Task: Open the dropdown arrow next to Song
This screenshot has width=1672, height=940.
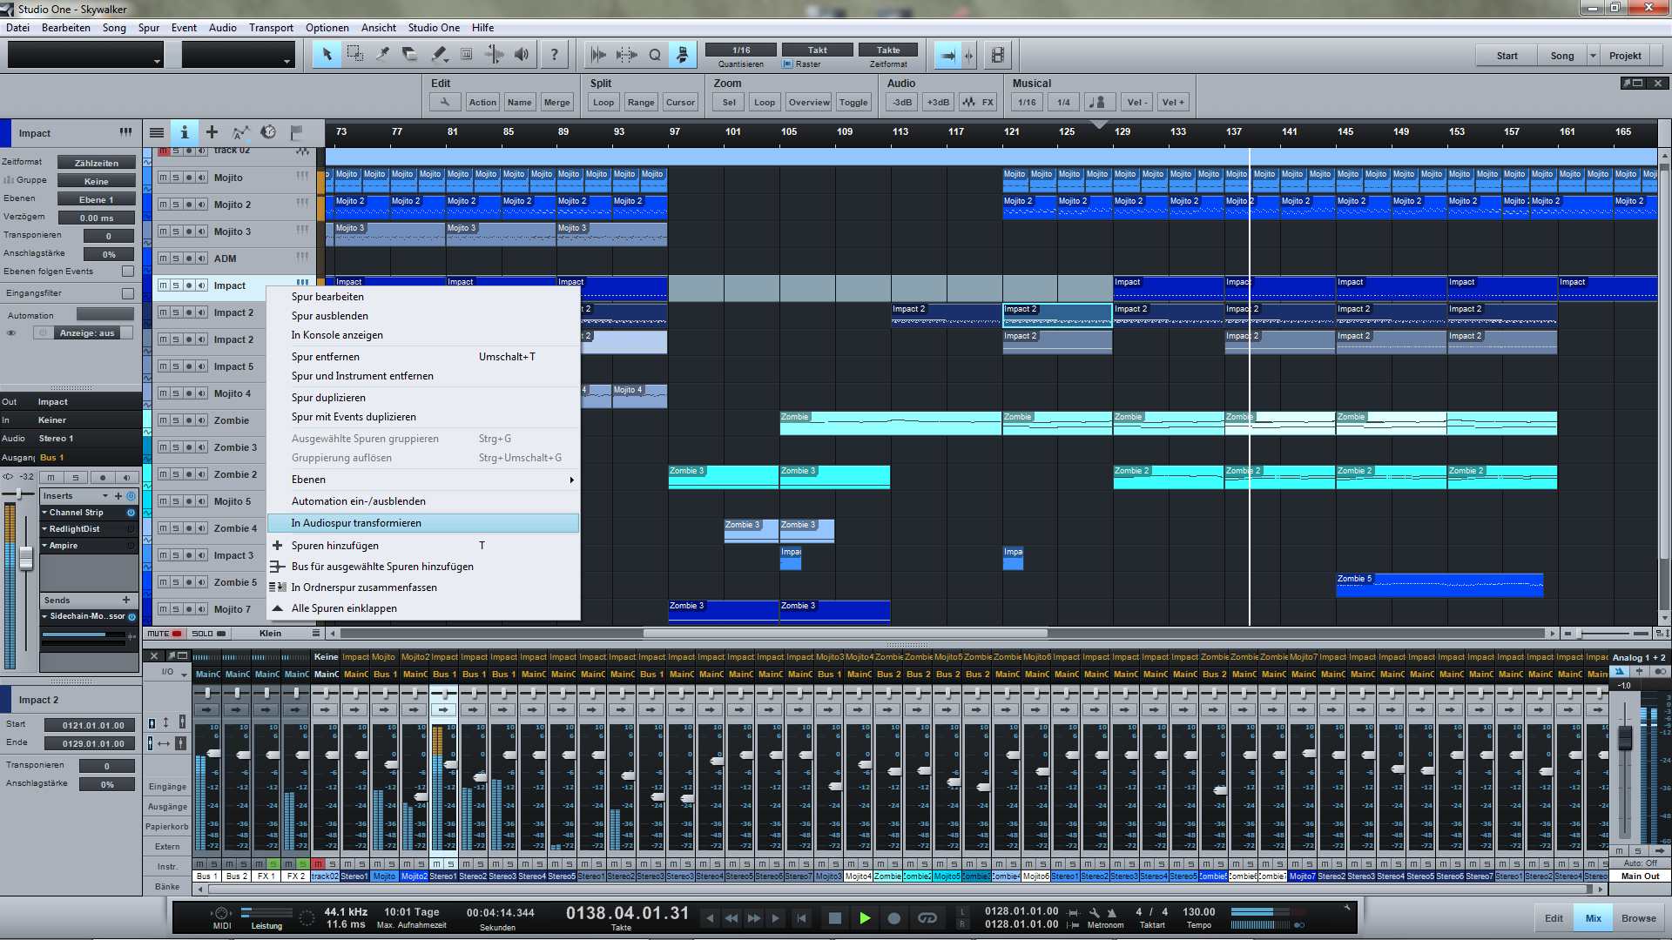Action: [x=1593, y=56]
